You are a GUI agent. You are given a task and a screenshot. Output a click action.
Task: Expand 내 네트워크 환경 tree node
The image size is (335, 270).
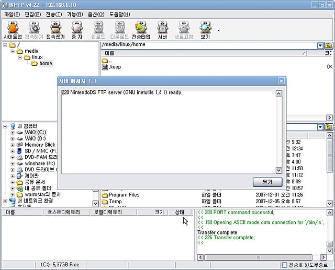coord(5,201)
